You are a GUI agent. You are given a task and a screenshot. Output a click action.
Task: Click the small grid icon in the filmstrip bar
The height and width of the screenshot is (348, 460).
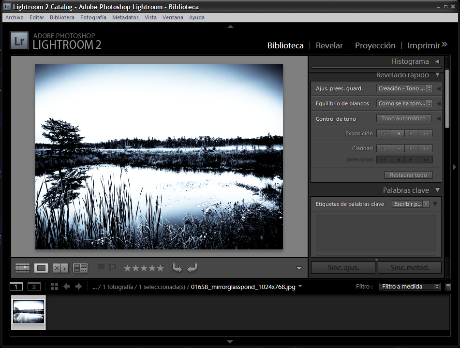[x=54, y=287]
